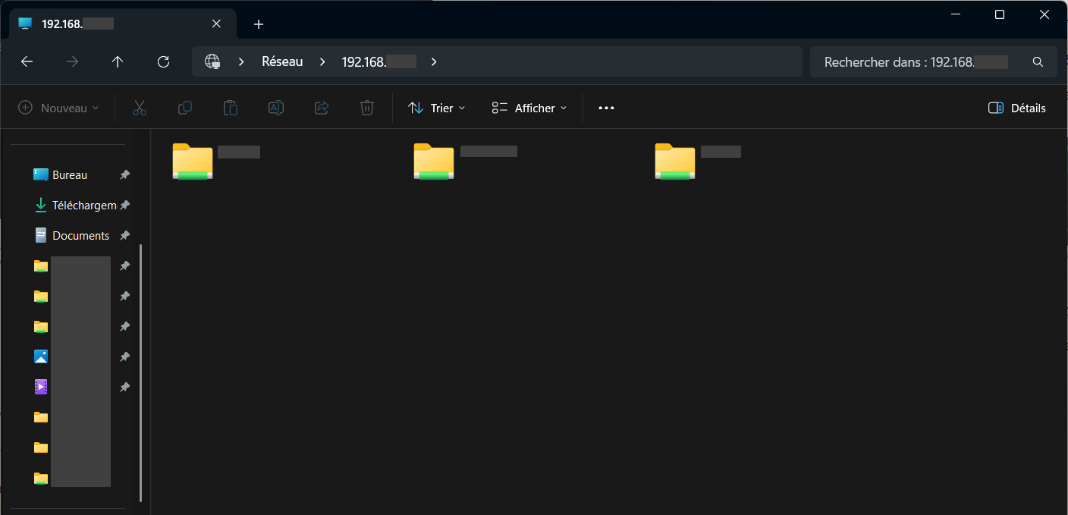Open a new tab with plus button

[x=259, y=24]
